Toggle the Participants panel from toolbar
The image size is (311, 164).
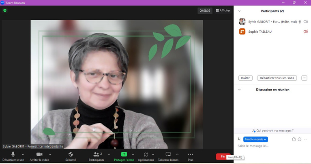tap(97, 156)
